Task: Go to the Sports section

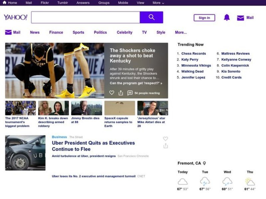Action: click(78, 33)
